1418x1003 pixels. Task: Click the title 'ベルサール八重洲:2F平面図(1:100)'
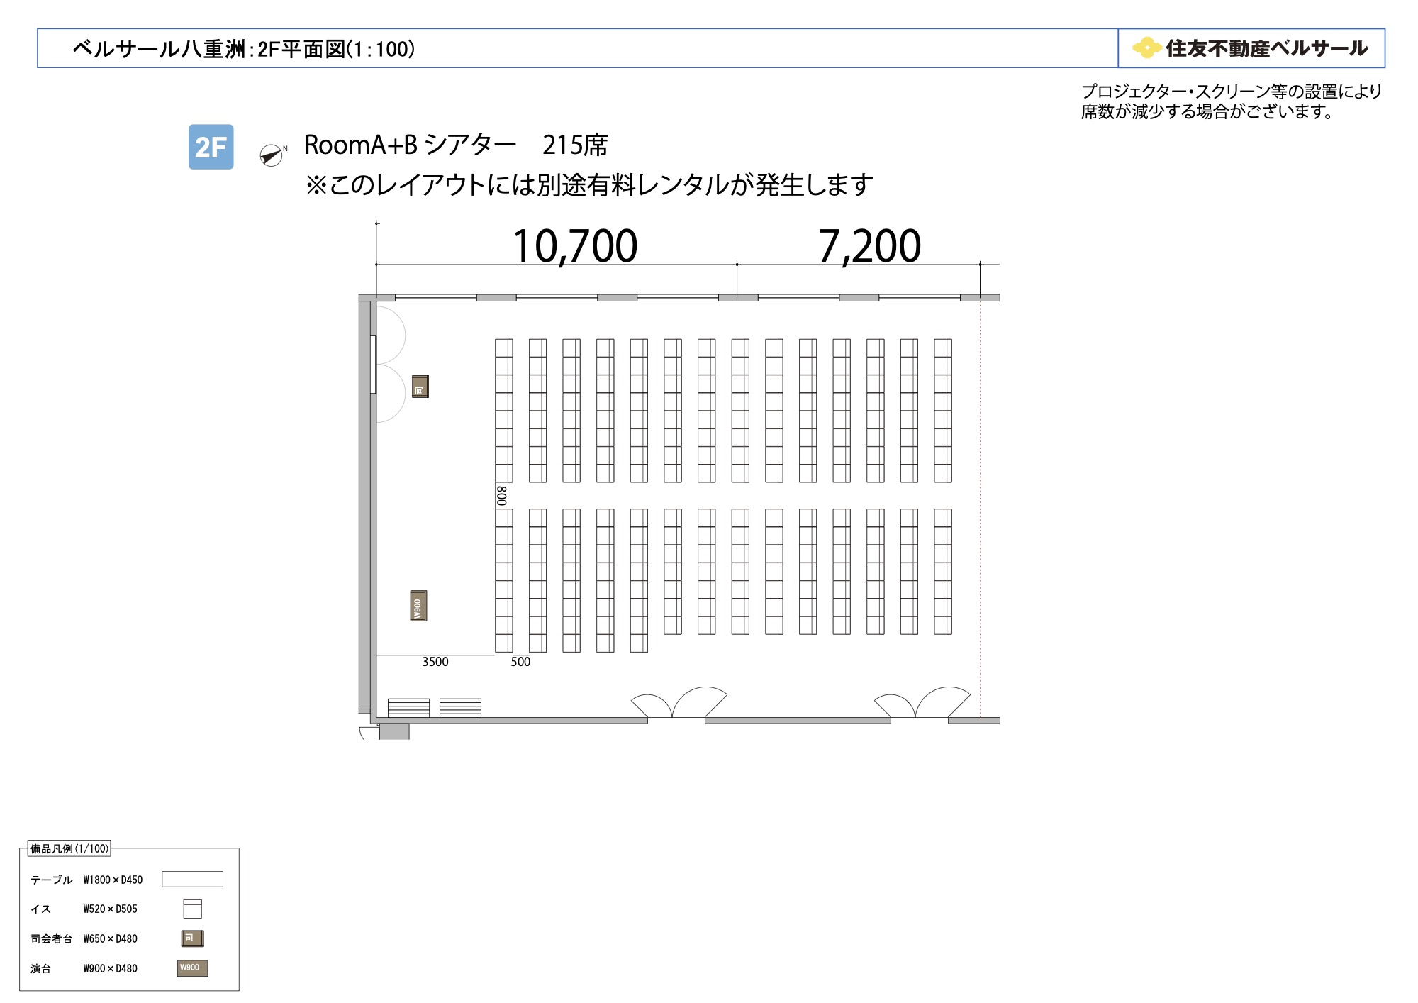point(244,49)
